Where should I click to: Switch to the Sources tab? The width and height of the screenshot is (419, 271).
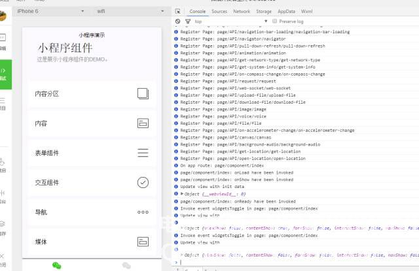(219, 12)
